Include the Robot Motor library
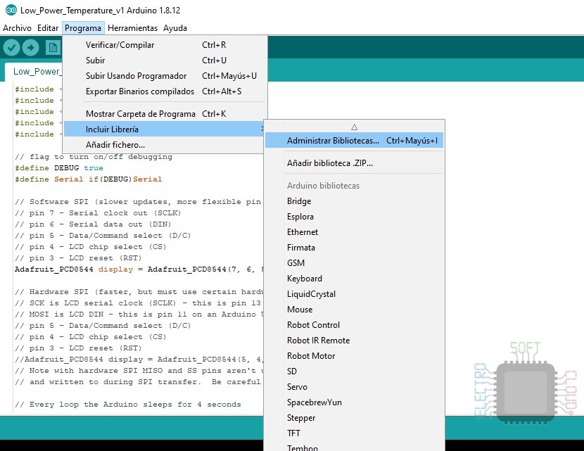The height and width of the screenshot is (451, 584). [x=354, y=356]
